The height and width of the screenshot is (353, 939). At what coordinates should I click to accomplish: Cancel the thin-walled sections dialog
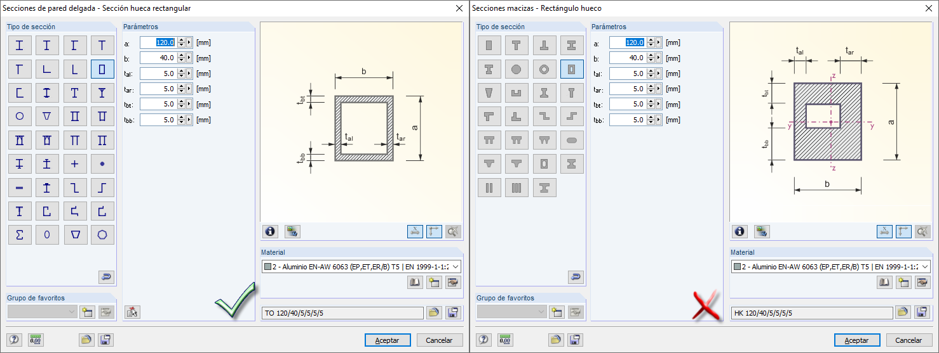pyautogui.click(x=440, y=340)
